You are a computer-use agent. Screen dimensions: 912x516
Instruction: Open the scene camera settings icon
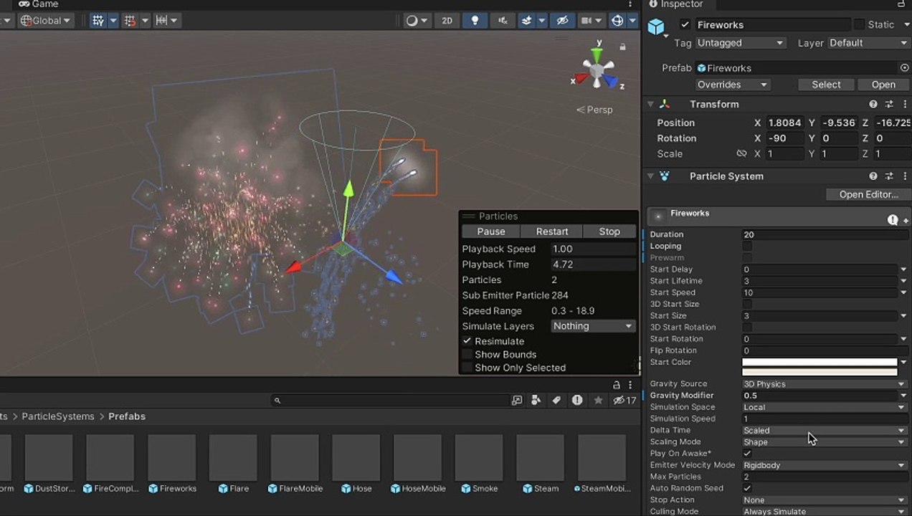click(586, 21)
